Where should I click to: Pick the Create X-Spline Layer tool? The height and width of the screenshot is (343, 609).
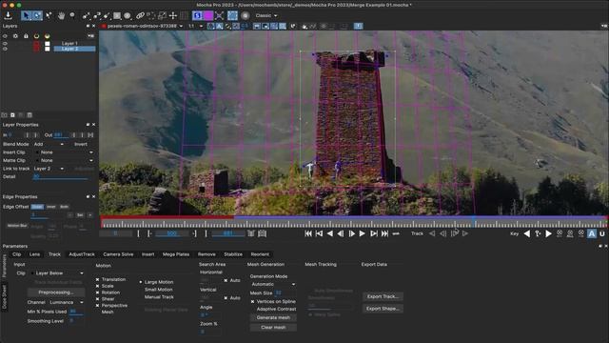[x=87, y=15]
